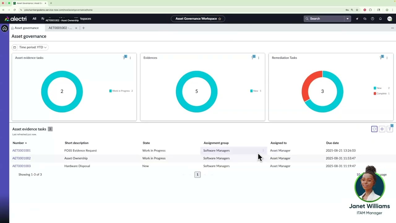Toggle the Asset Governance Workspace favorite star
This screenshot has width=396, height=223.
pos(220,19)
